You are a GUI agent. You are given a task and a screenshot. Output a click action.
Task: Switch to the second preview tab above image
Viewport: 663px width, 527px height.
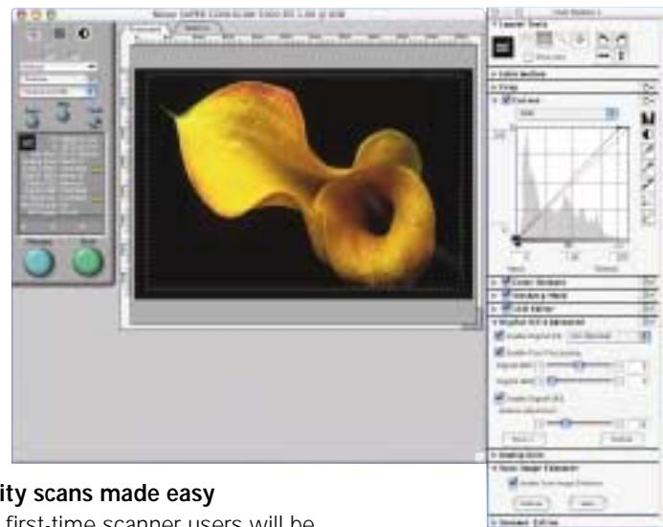click(197, 29)
